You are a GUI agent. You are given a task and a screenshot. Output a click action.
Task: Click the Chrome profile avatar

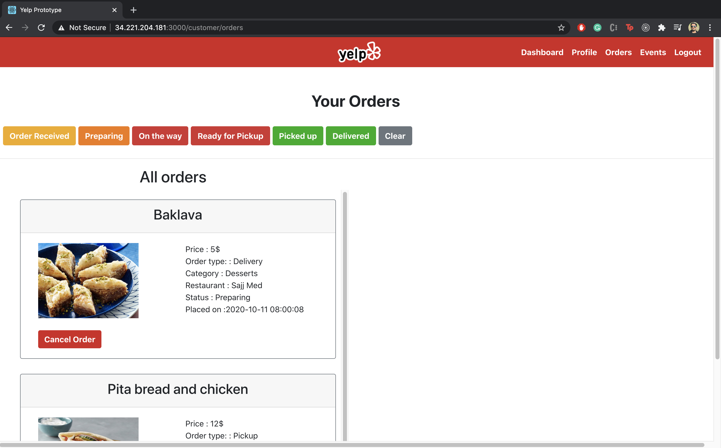tap(693, 28)
